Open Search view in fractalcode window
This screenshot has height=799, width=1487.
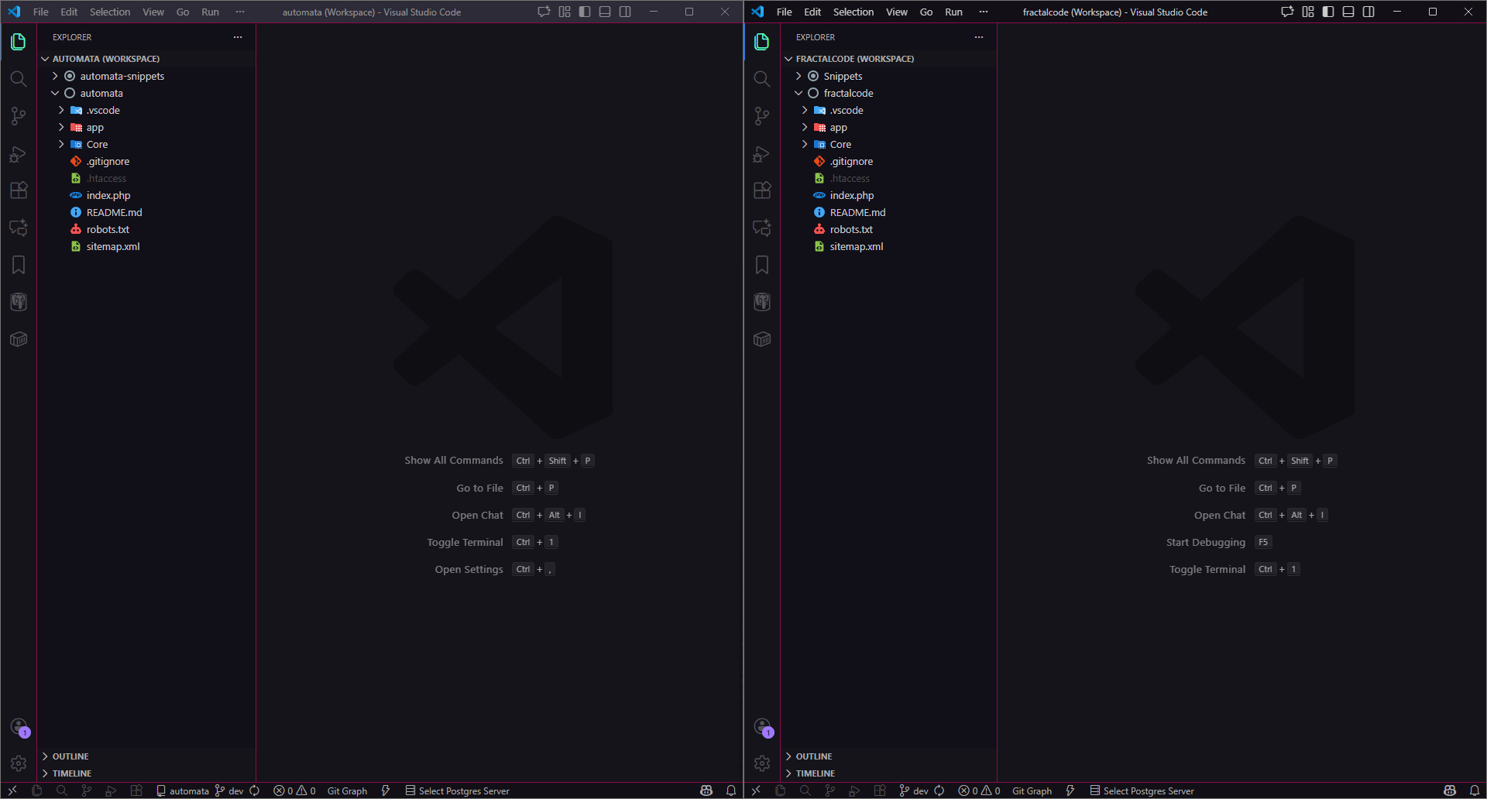(762, 79)
